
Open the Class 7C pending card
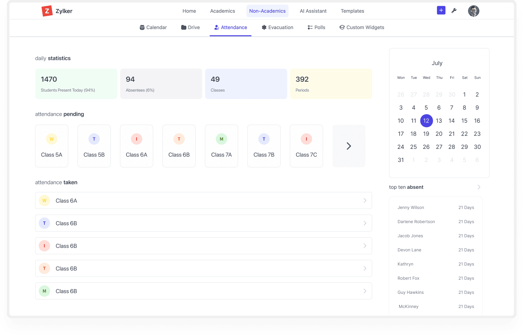coord(306,146)
